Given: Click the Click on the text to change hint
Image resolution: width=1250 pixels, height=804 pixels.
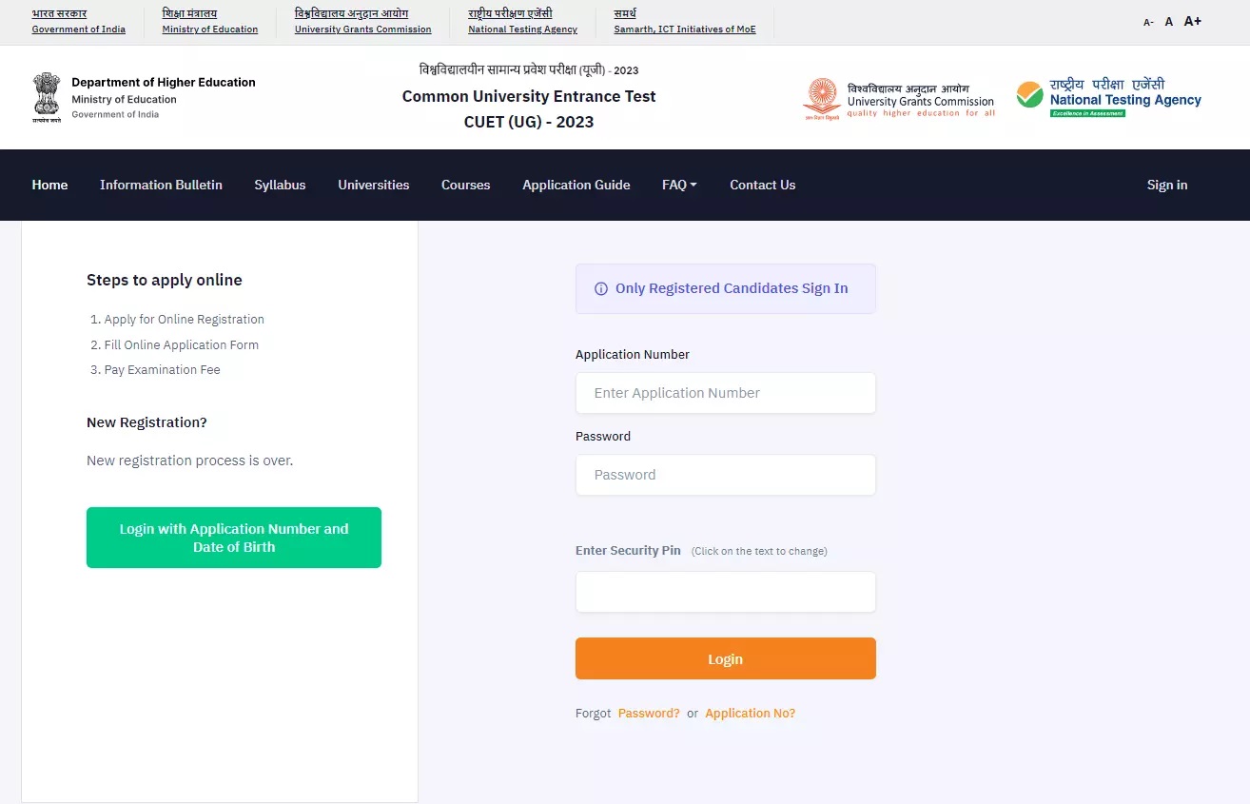Looking at the screenshot, I should pyautogui.click(x=759, y=552).
